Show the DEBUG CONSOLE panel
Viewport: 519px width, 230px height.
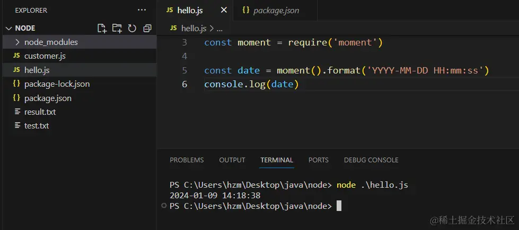[371, 160]
